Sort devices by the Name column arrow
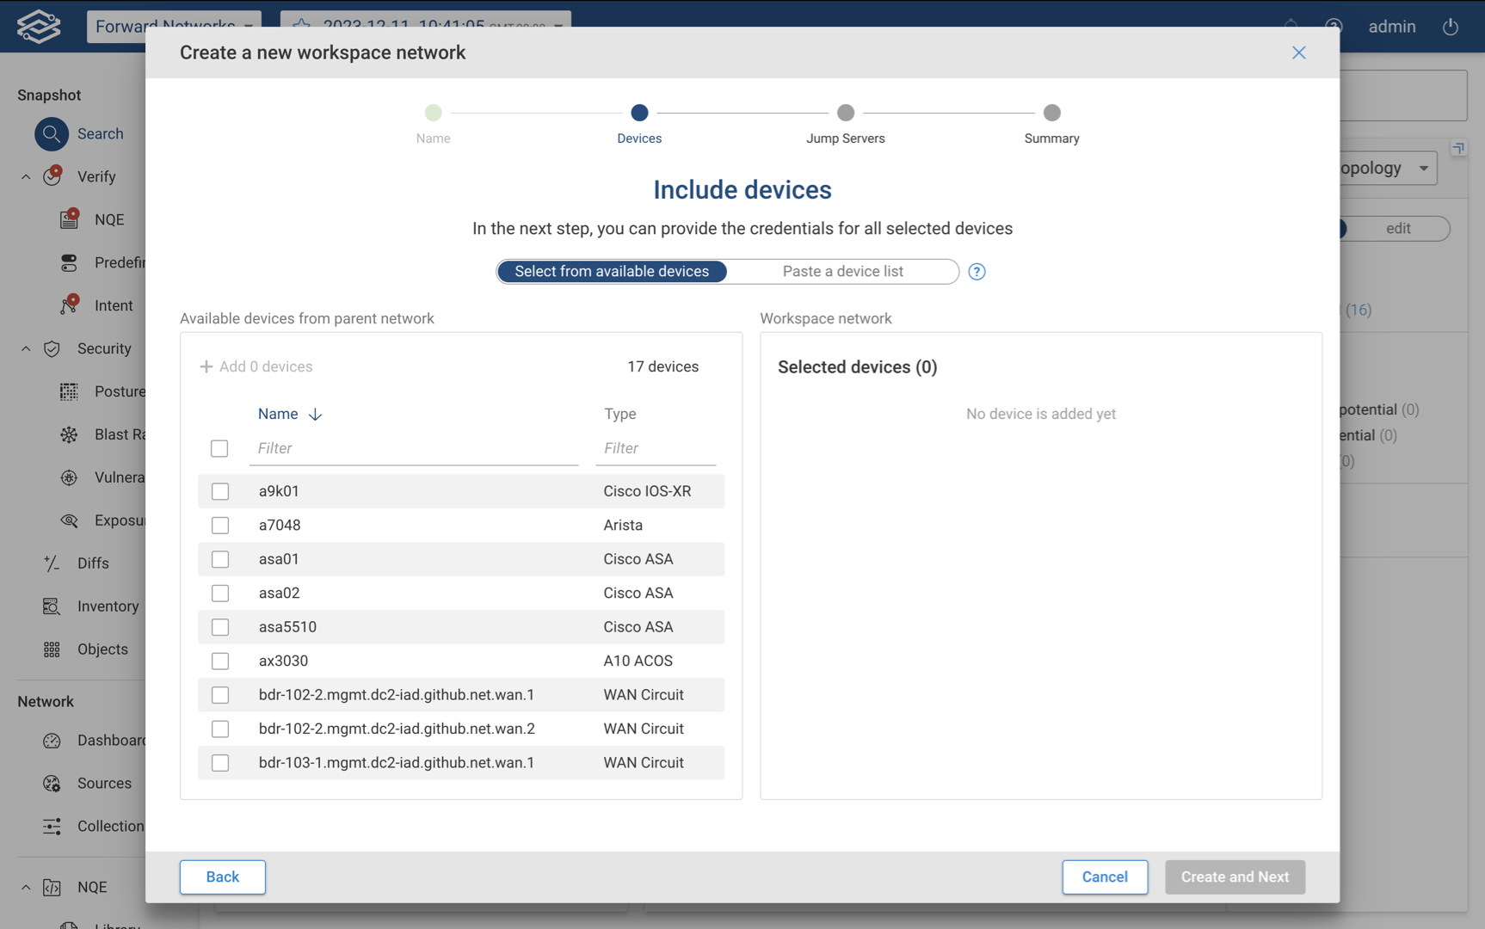Image resolution: width=1485 pixels, height=929 pixels. [315, 415]
